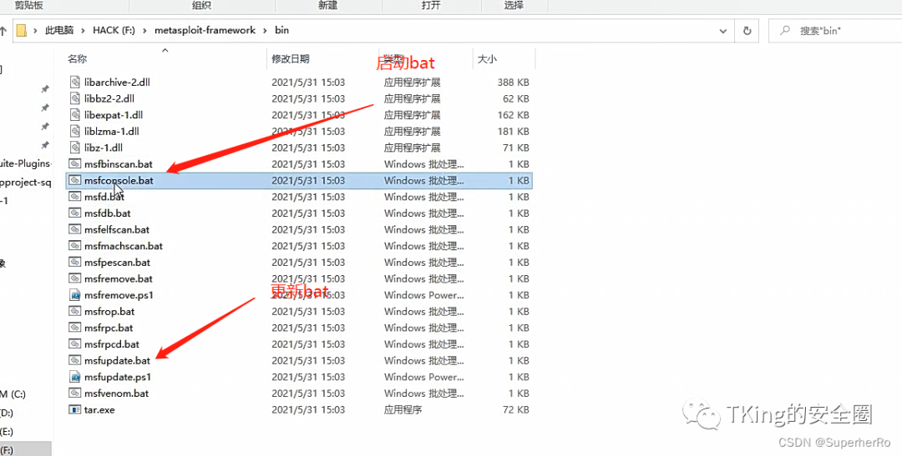
Task: Select the (E:) drive in sidebar
Action: click(x=7, y=431)
